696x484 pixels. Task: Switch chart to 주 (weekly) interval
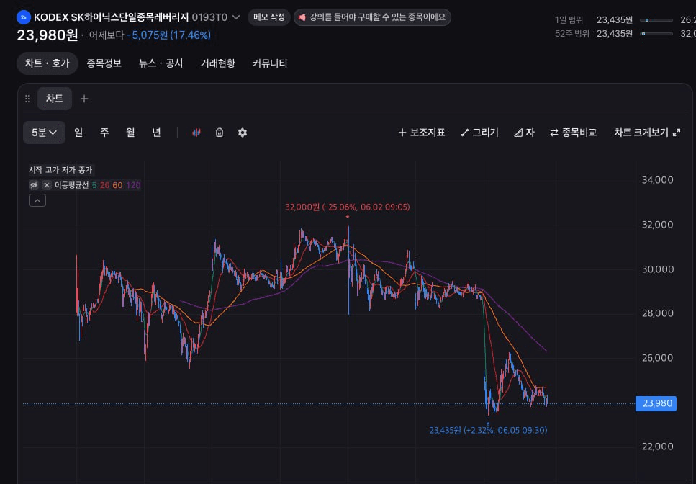click(104, 133)
